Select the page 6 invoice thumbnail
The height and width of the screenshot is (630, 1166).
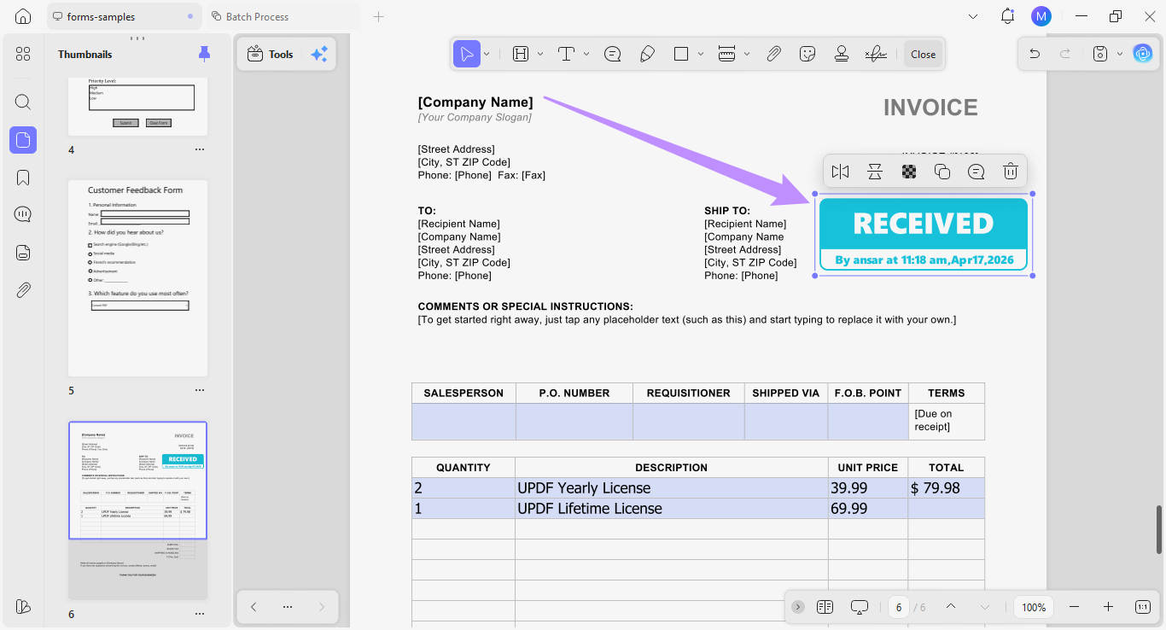pyautogui.click(x=137, y=510)
